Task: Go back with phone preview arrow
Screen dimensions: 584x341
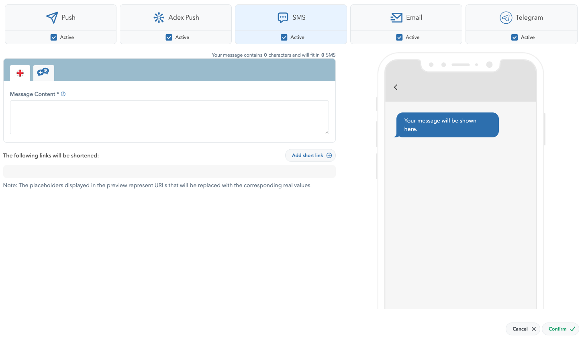Action: [396, 87]
